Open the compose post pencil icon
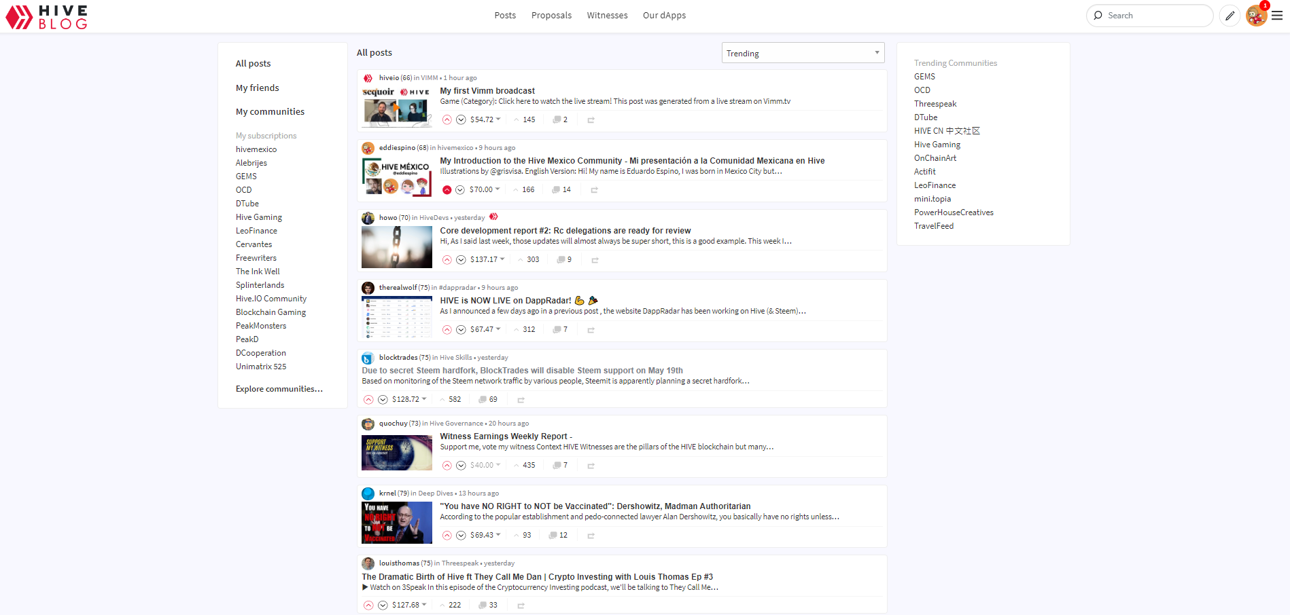The width and height of the screenshot is (1290, 615). [1230, 16]
